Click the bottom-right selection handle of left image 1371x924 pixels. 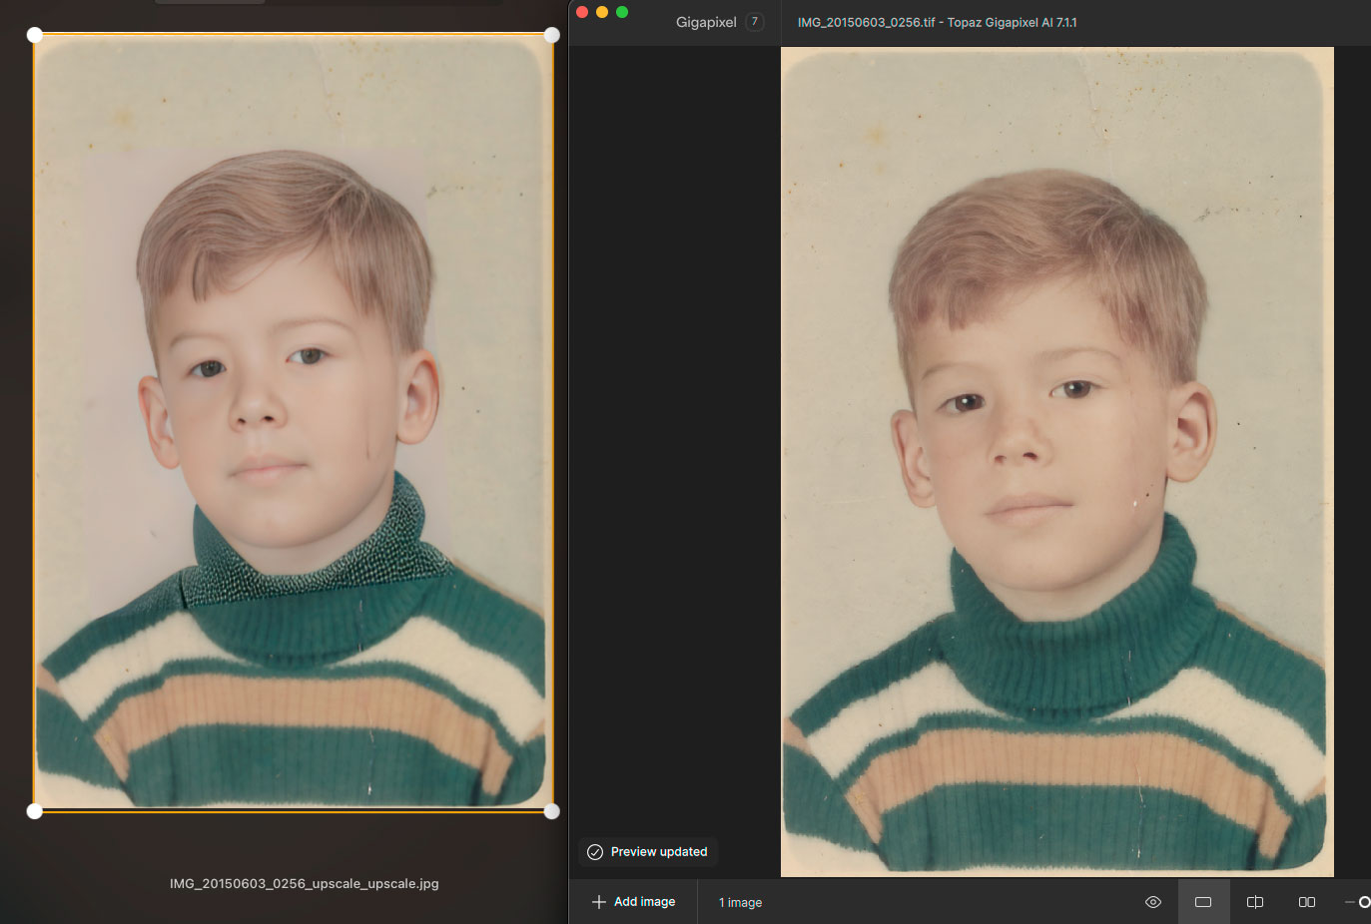pyautogui.click(x=551, y=811)
